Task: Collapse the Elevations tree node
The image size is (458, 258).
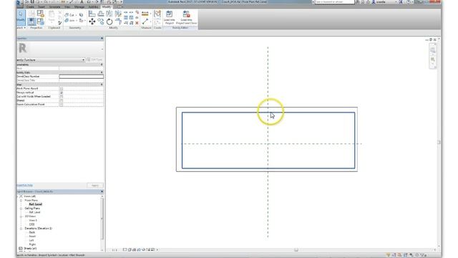Action: click(x=21, y=228)
